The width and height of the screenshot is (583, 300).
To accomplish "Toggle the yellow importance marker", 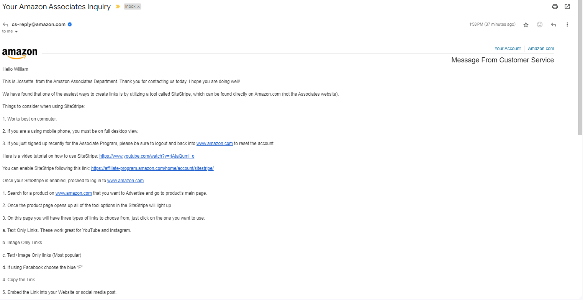I will click(x=118, y=7).
